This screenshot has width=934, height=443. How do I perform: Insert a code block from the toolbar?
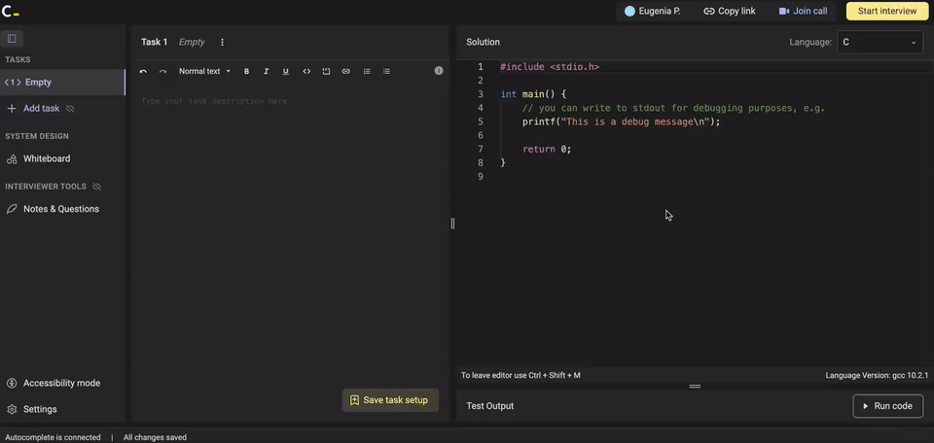(x=326, y=71)
